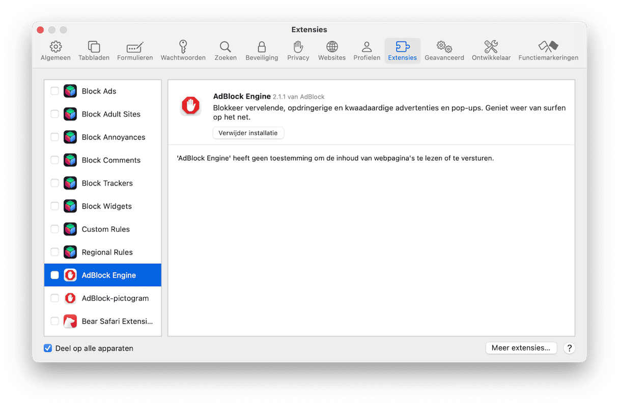Open Beveiliging padlock pane

point(262,47)
